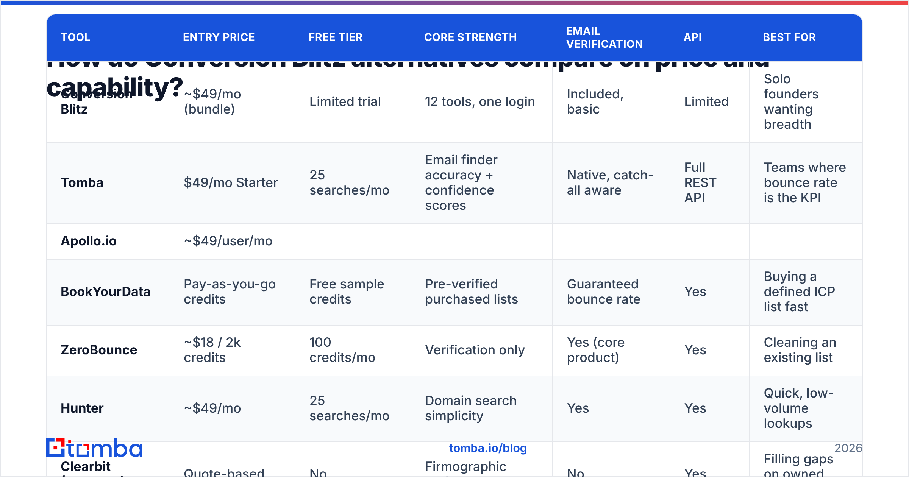Select the Clearbit tool name
The height and width of the screenshot is (477, 909).
[86, 466]
